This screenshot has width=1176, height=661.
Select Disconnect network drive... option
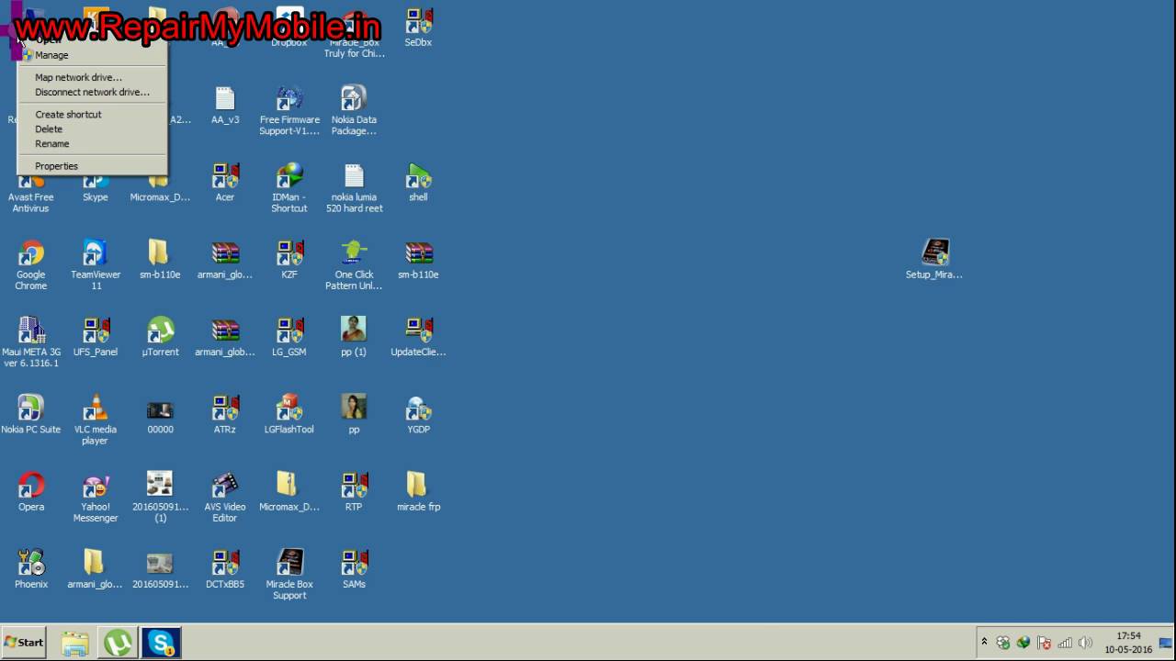coord(92,92)
